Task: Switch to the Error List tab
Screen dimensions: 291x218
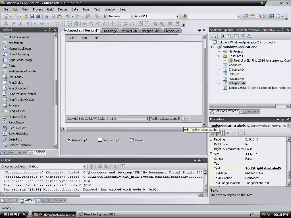Action: tap(10, 200)
